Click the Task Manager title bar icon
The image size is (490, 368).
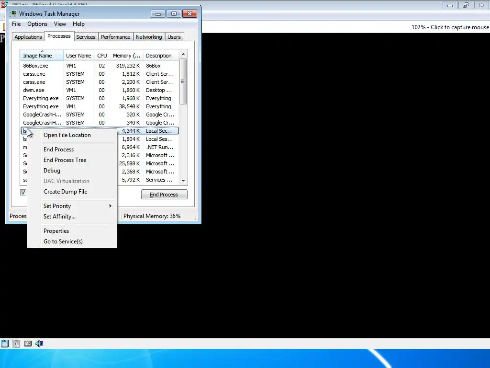click(x=13, y=13)
